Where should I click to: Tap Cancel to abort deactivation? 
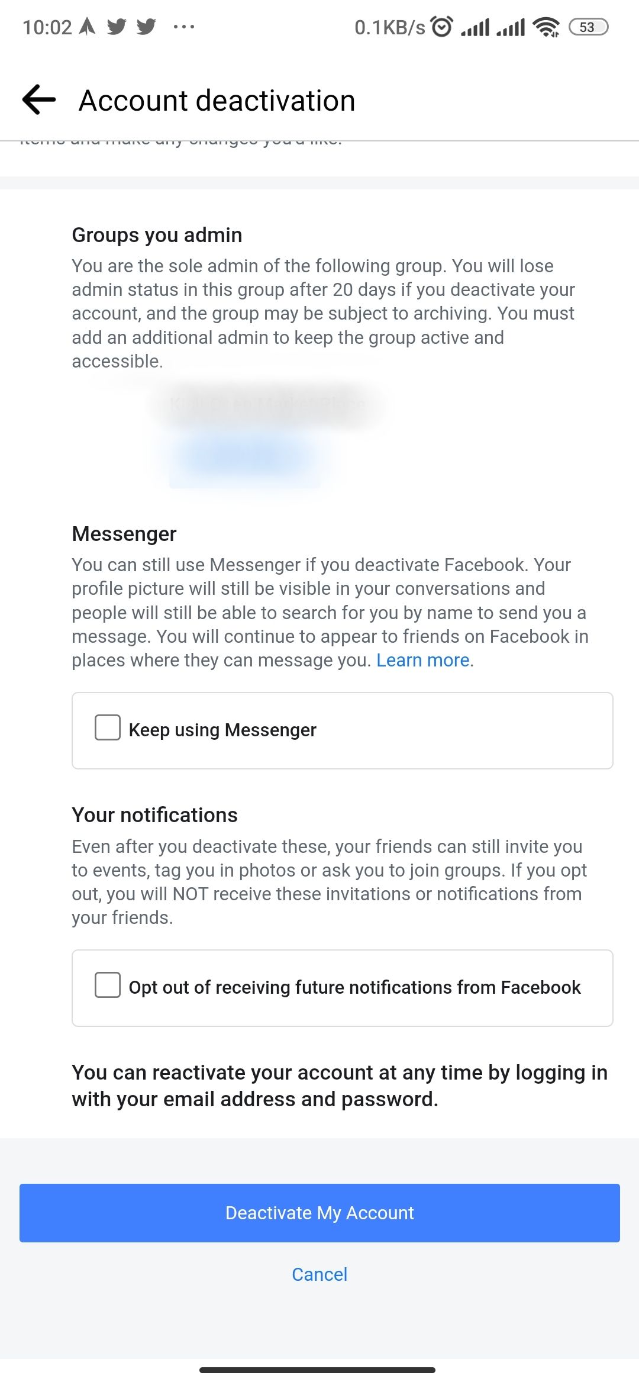coord(319,1274)
